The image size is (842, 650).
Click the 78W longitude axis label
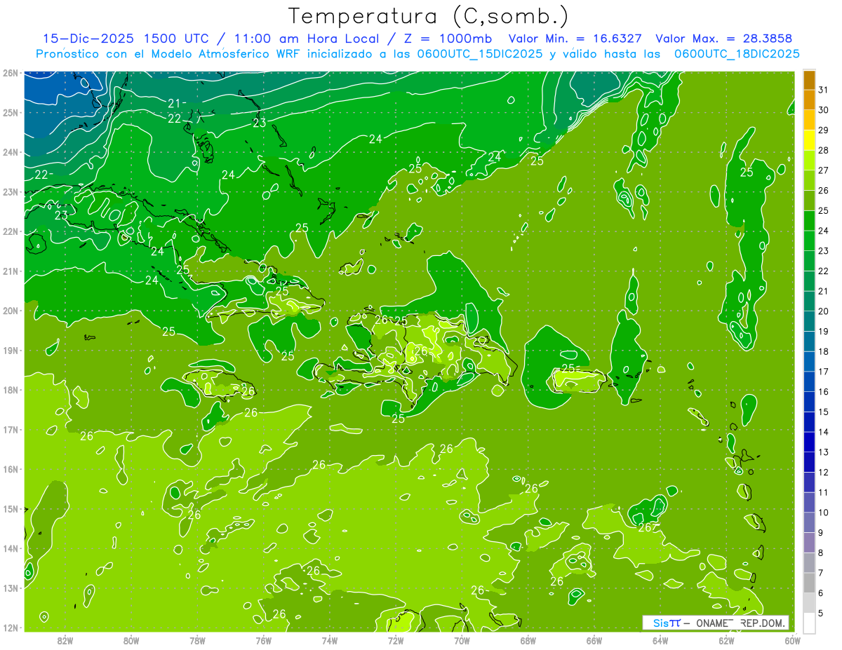point(198,640)
